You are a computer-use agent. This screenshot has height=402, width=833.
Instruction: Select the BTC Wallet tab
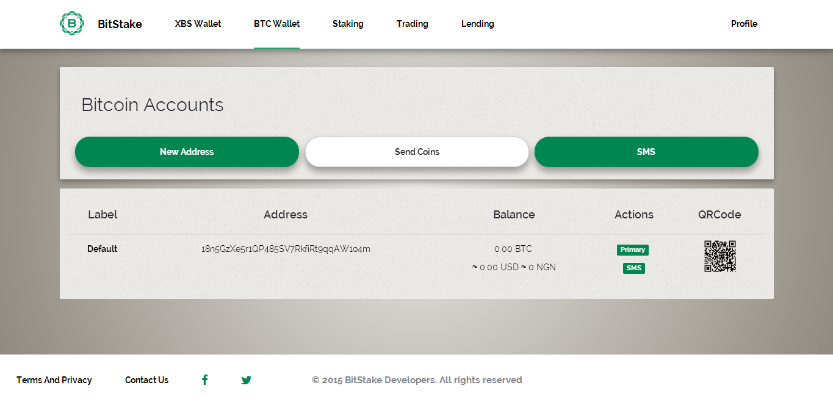(277, 24)
